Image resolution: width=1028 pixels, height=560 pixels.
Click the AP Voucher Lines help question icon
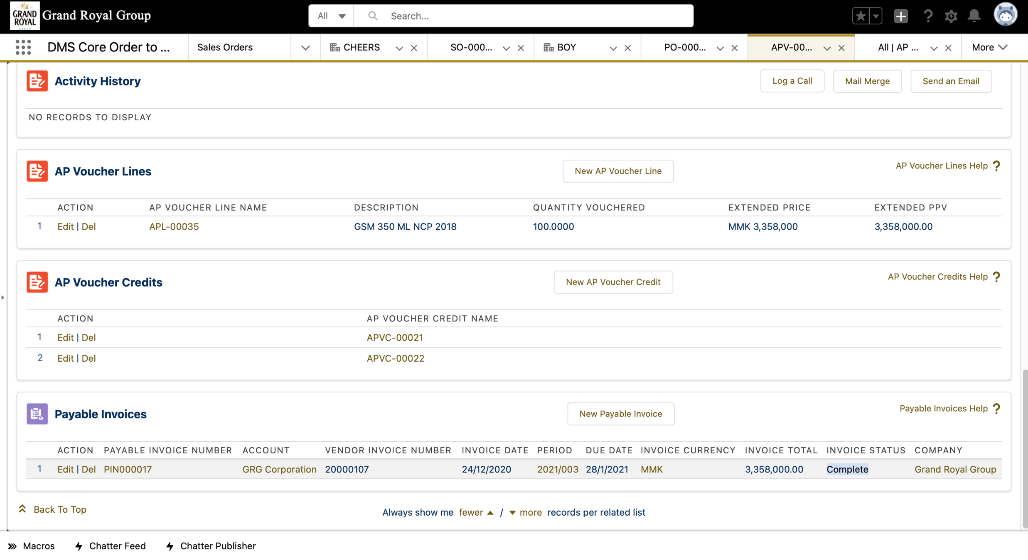tap(996, 166)
